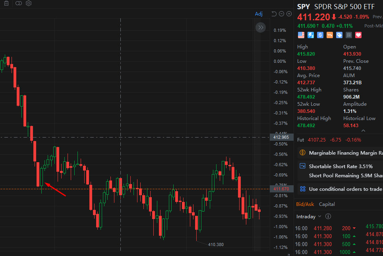Collapse the quote details with up chevron
Viewport: 383px width, 256px height.
click(x=363, y=131)
